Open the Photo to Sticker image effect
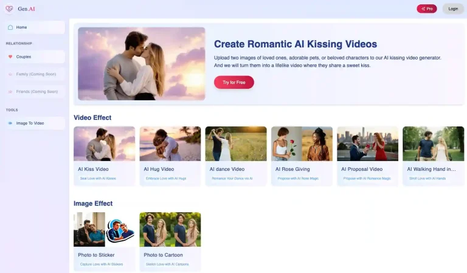This screenshot has height=273, width=467. pos(104,229)
